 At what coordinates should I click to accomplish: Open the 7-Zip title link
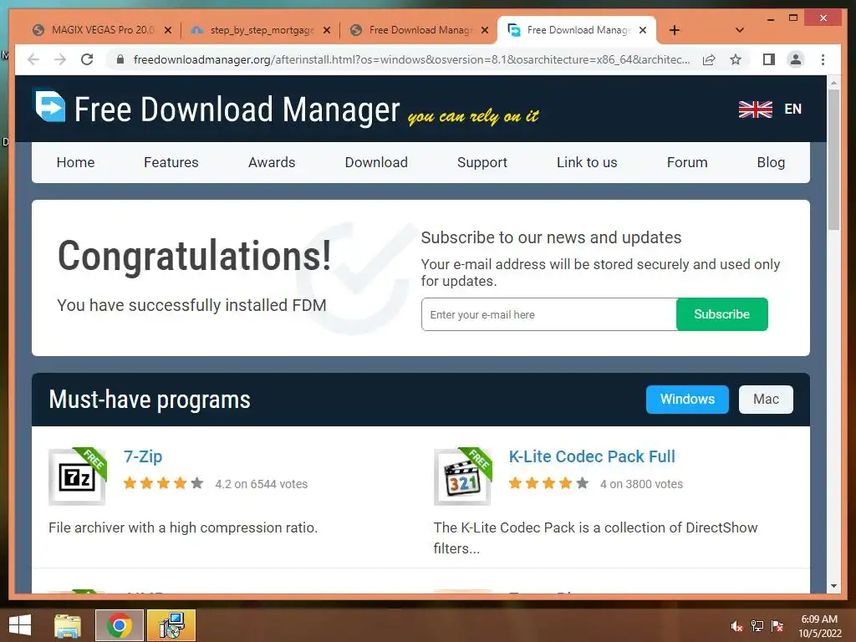(142, 456)
